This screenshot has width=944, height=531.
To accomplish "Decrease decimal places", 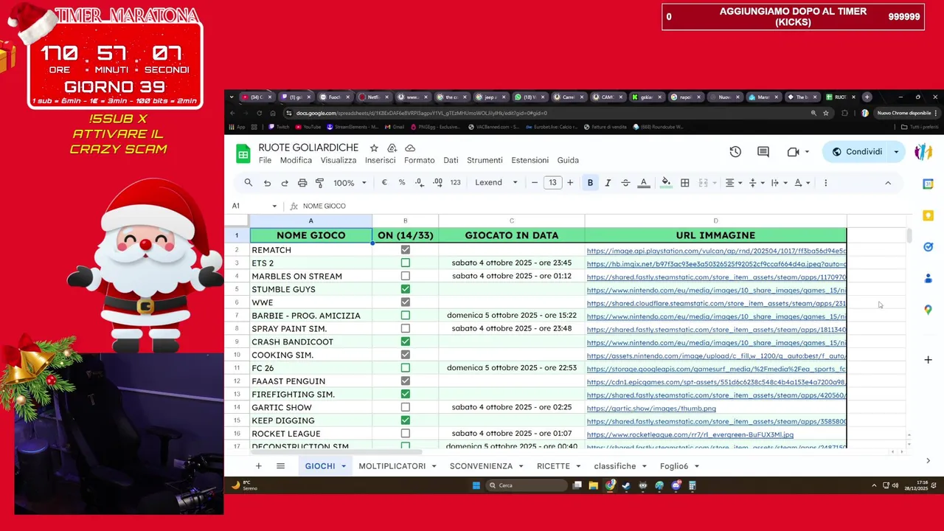I will (x=420, y=183).
